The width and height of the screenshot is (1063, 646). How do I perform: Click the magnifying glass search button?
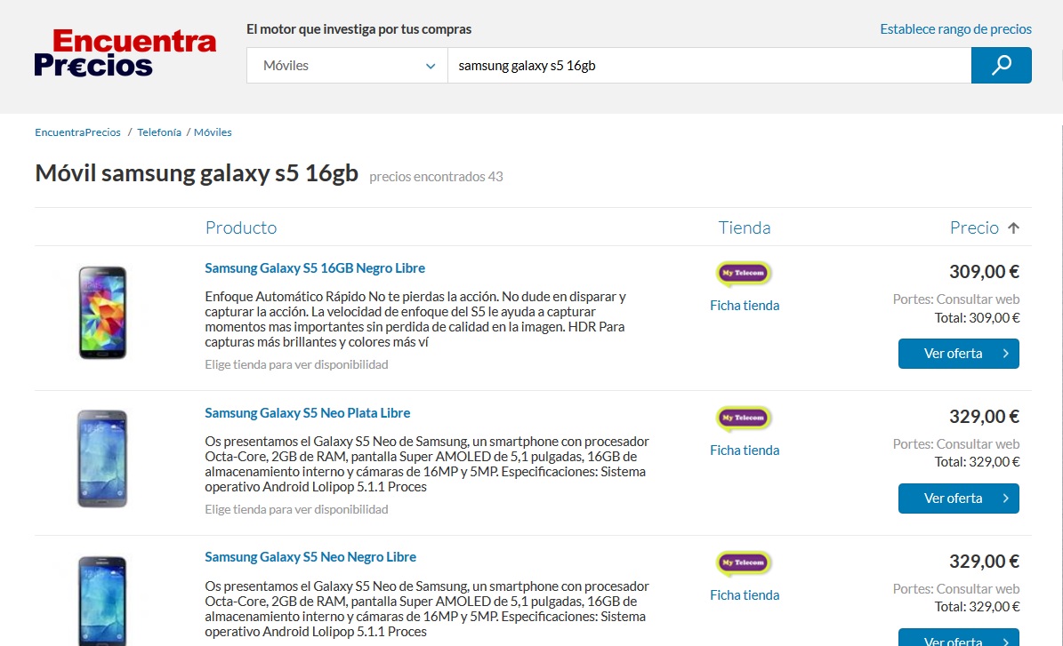pos(1001,66)
